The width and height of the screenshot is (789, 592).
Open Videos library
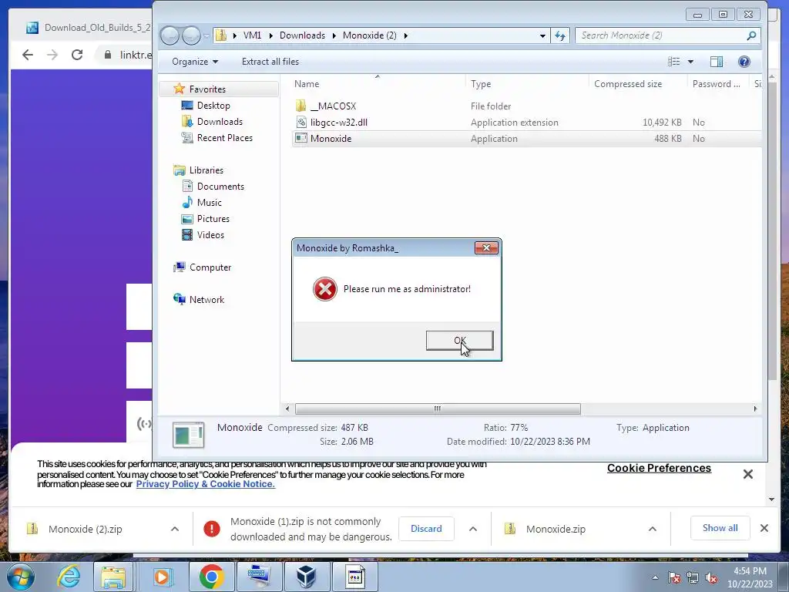(x=210, y=234)
